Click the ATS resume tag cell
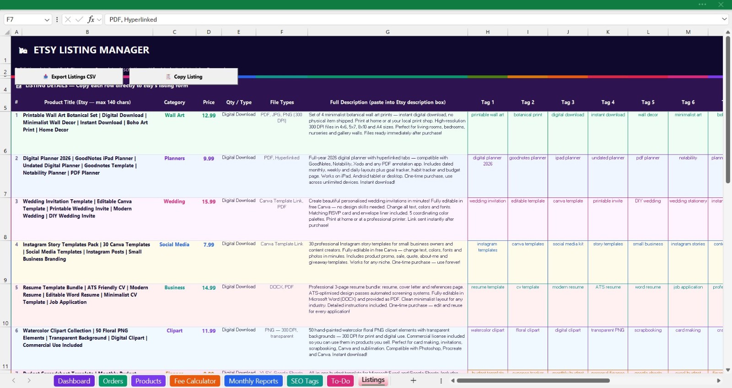The width and height of the screenshot is (732, 388). pyautogui.click(x=608, y=305)
